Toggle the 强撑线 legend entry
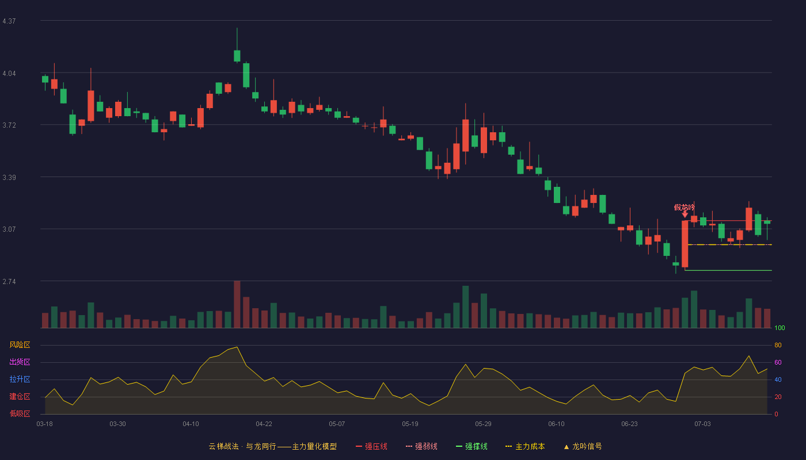The image size is (806, 460). pos(472,446)
